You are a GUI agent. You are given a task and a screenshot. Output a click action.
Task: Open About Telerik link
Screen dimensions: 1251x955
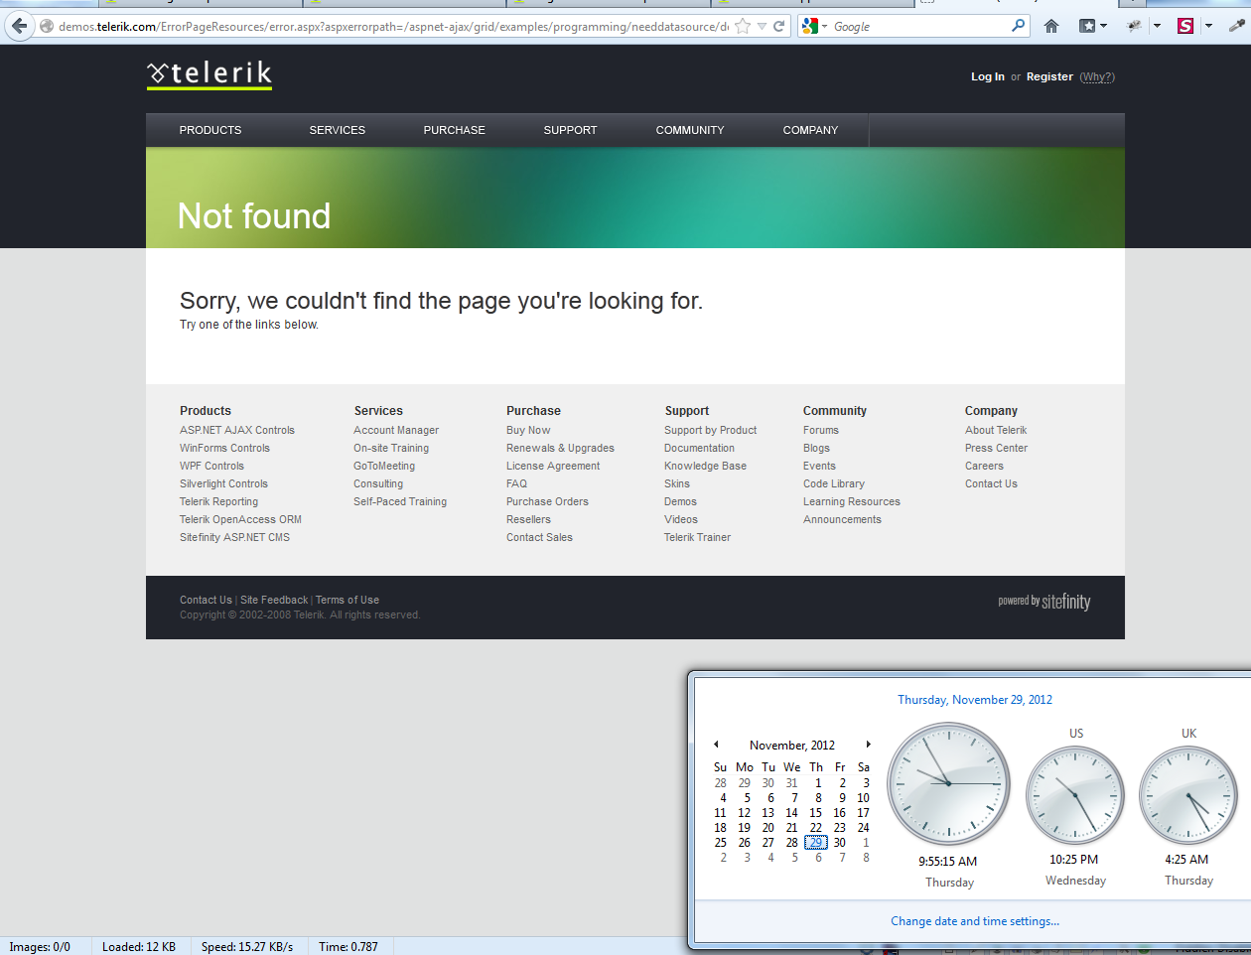point(996,430)
